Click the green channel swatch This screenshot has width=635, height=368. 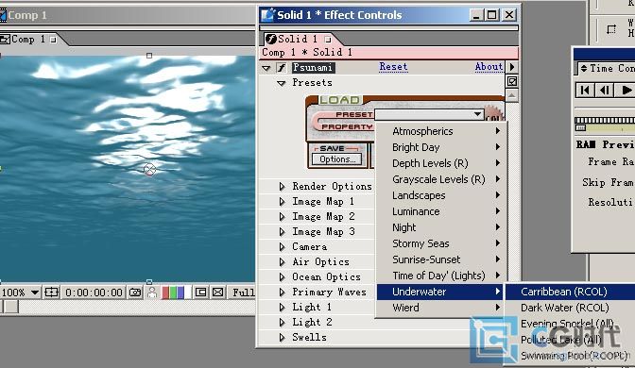173,293
